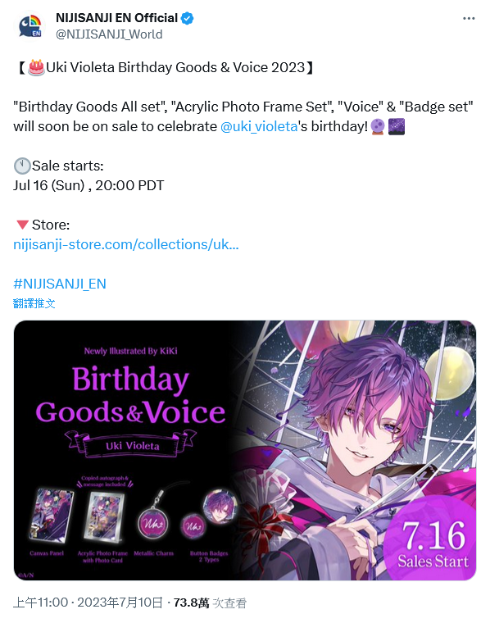The height and width of the screenshot is (623, 490).
Task: Click the red triangle beside Store
Action: pos(23,225)
